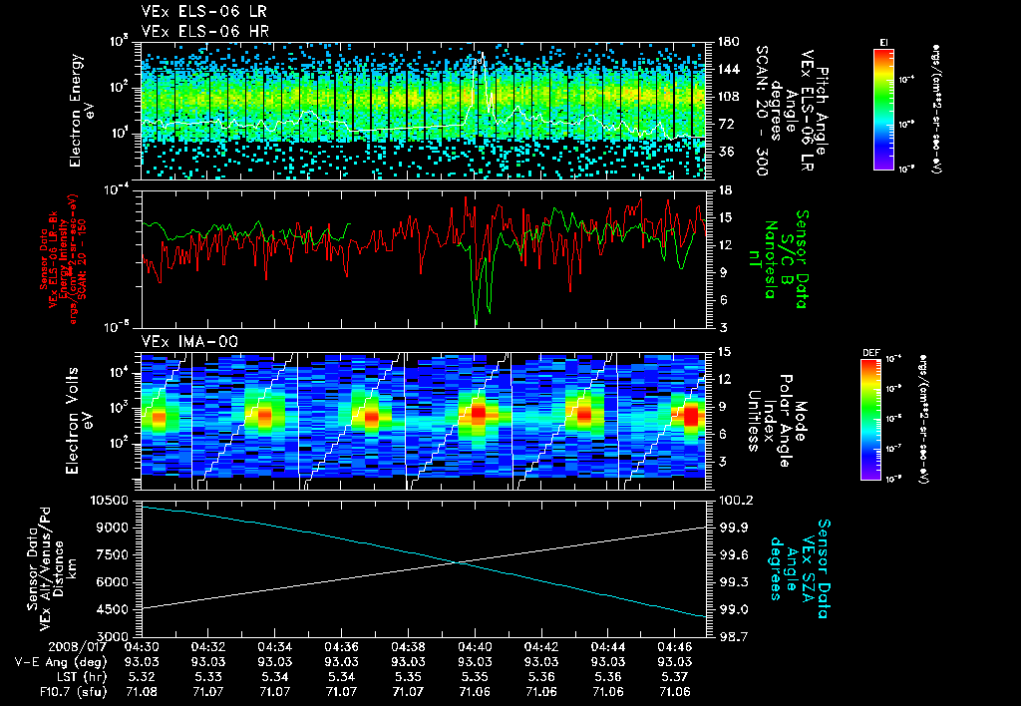Click the 04:30 time axis label
Viewport: 1021px width, 706px height.
[x=142, y=647]
